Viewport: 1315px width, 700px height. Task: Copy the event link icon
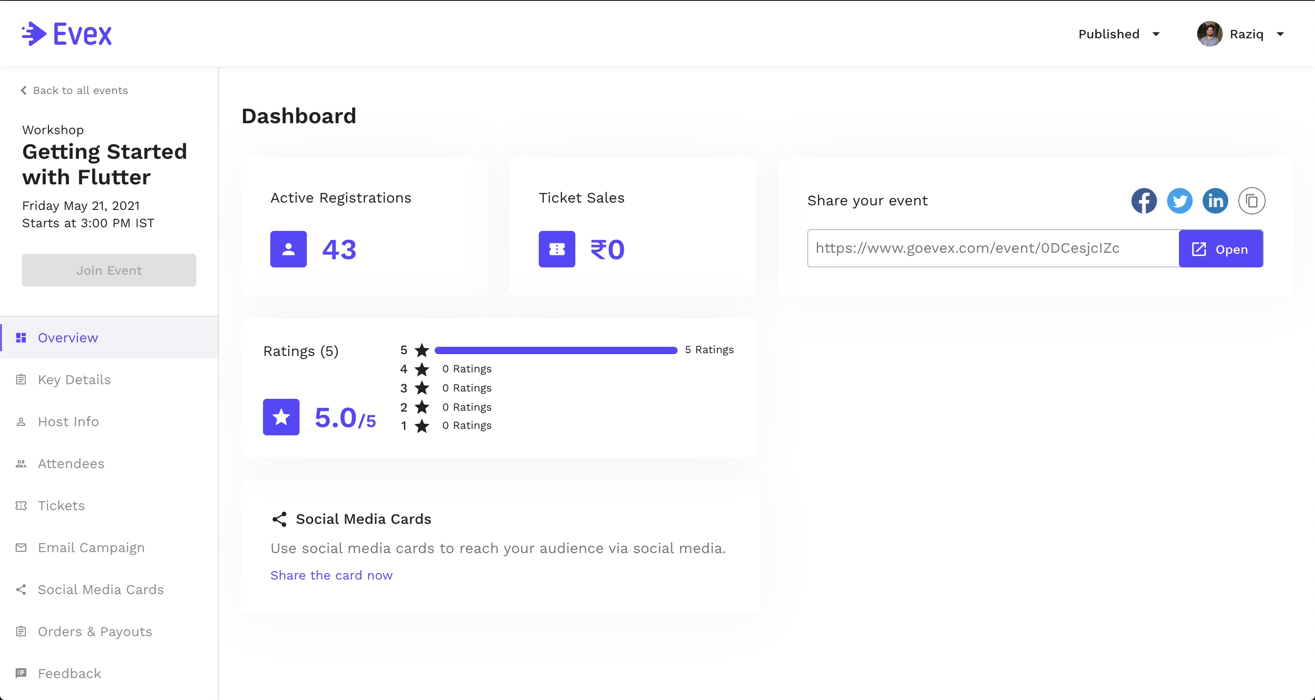coord(1252,200)
